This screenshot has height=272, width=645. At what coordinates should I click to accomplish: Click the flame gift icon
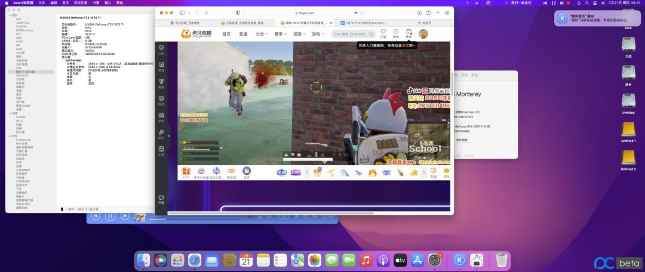(x=372, y=172)
